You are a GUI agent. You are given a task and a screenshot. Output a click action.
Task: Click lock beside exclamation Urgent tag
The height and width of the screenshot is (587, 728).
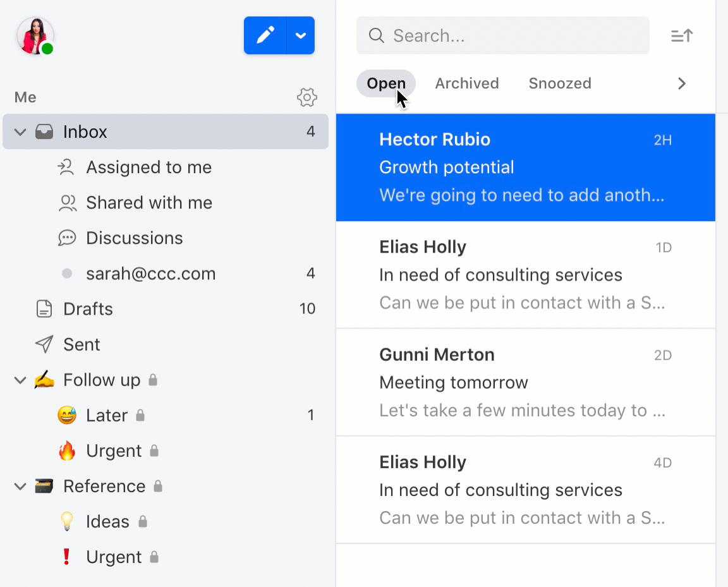[154, 557]
